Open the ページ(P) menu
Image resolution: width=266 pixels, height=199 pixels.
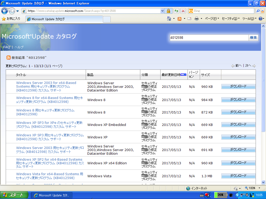212,19
